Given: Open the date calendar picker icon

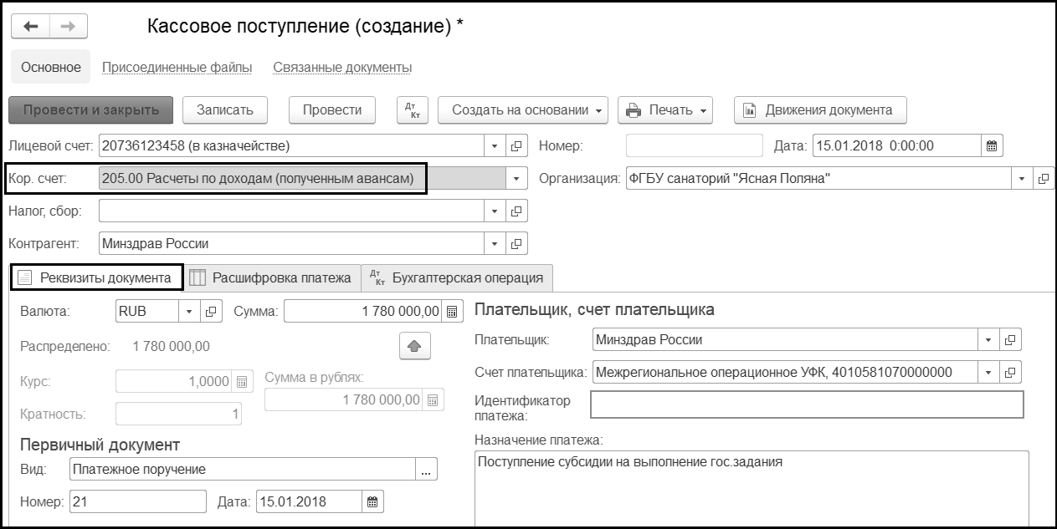Looking at the screenshot, I should pos(992,146).
